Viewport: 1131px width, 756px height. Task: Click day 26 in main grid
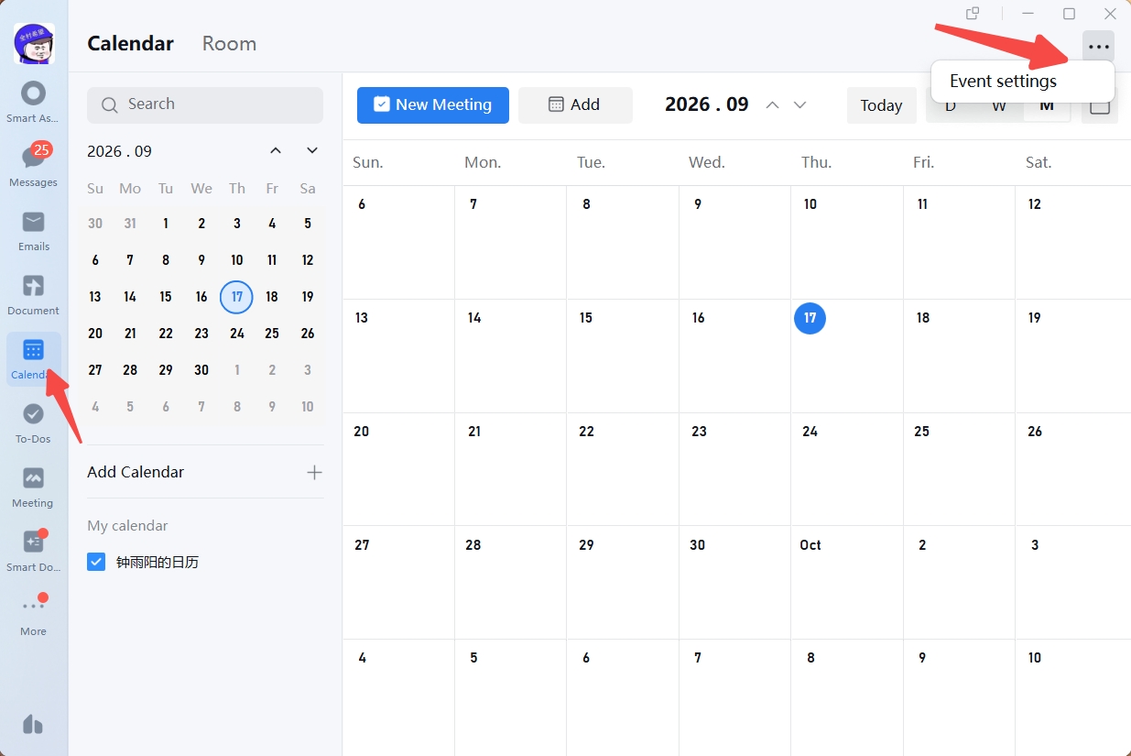tap(1072, 469)
